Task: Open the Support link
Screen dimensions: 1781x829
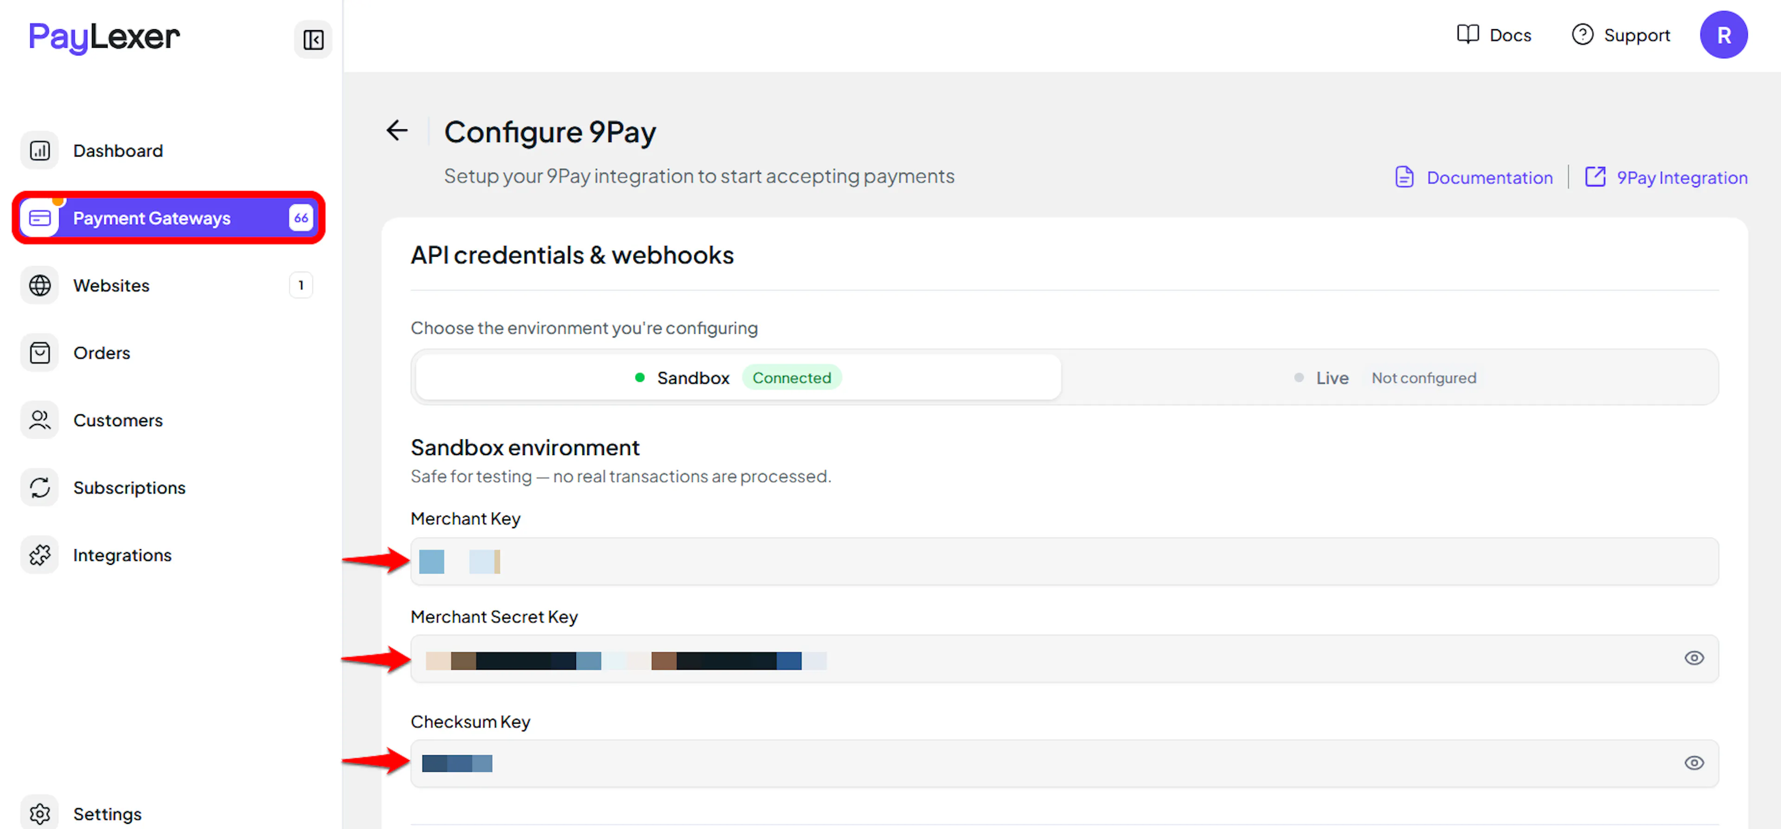Action: tap(1621, 35)
